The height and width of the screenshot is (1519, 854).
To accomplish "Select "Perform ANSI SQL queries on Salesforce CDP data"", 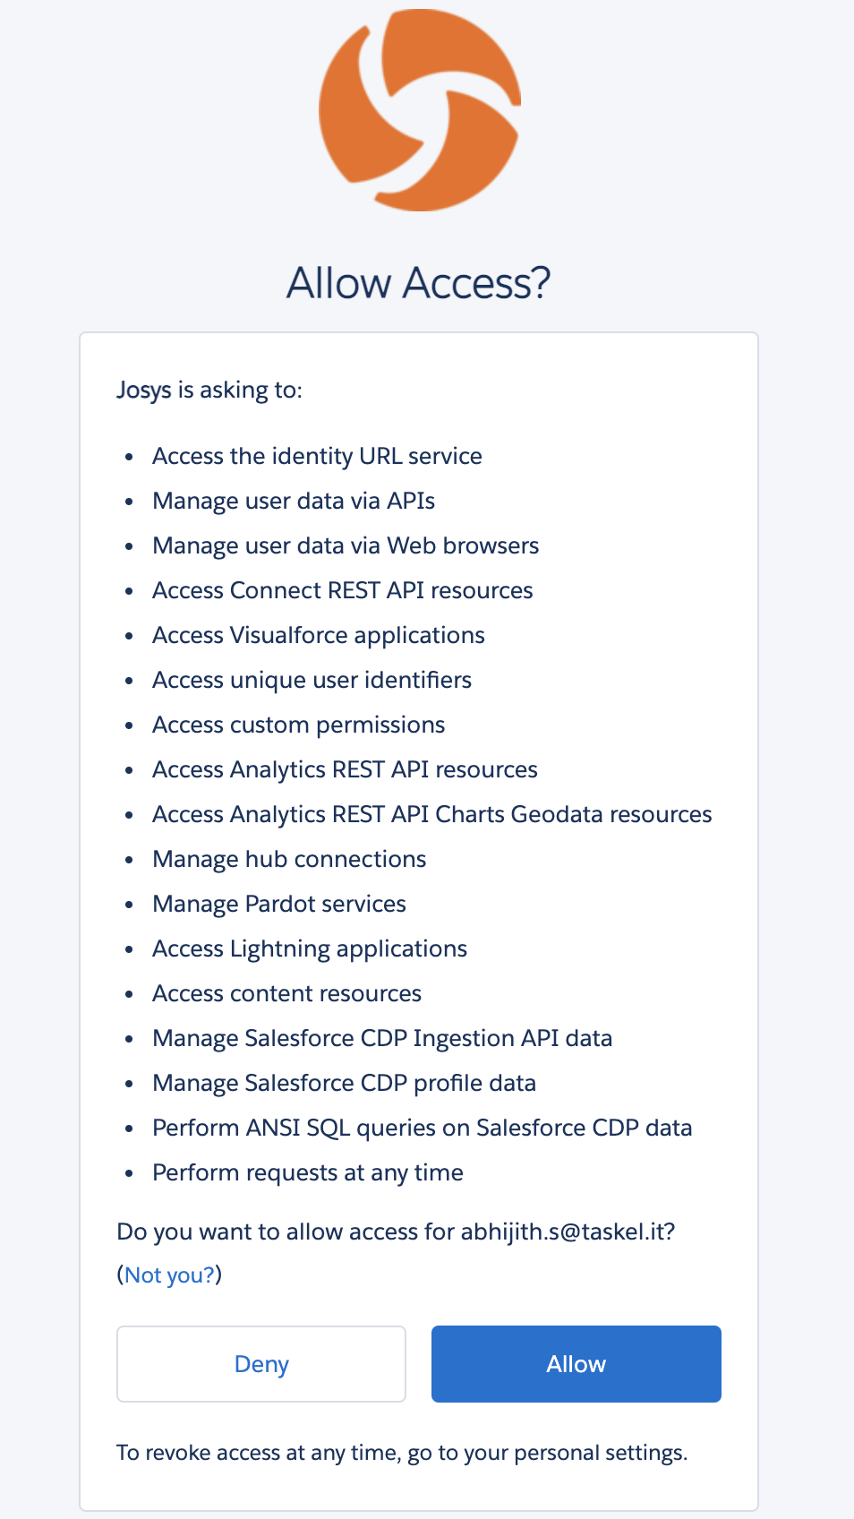I will click(x=422, y=1128).
